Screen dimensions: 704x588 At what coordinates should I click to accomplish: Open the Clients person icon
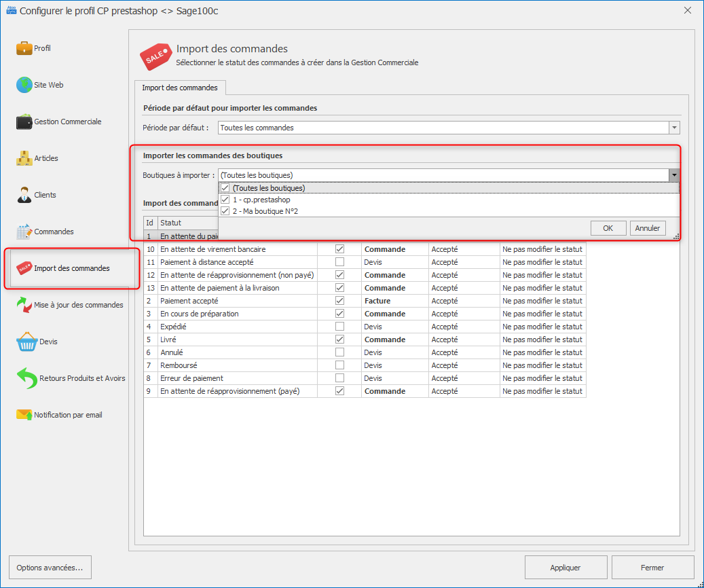click(x=24, y=195)
